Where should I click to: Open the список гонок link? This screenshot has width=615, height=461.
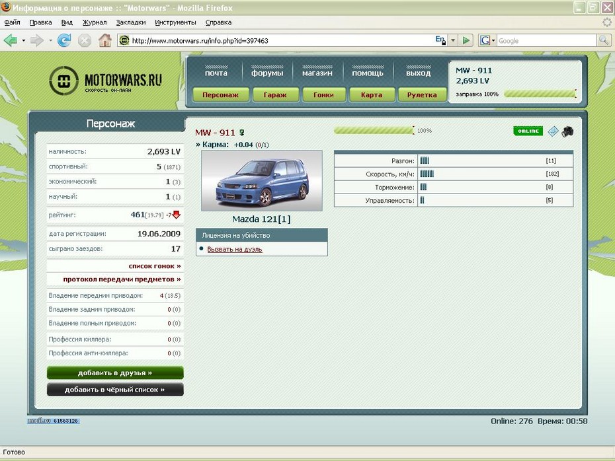[x=155, y=266]
